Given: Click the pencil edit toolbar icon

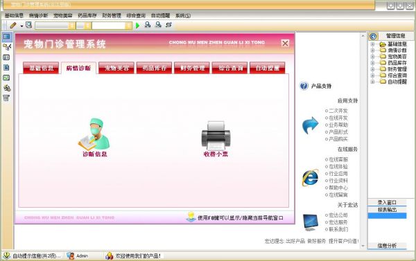Looking at the screenshot, I should pos(12,26).
